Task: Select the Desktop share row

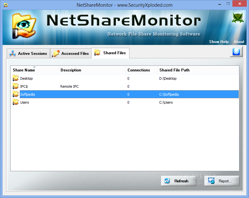Action: tap(125, 78)
